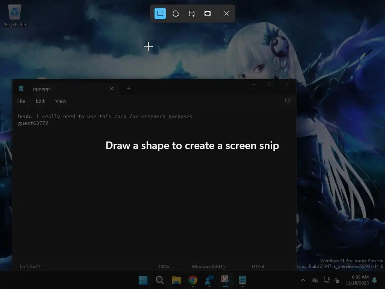385x289 pixels.
Task: Open Notepad taskbar icon
Action: [243, 280]
